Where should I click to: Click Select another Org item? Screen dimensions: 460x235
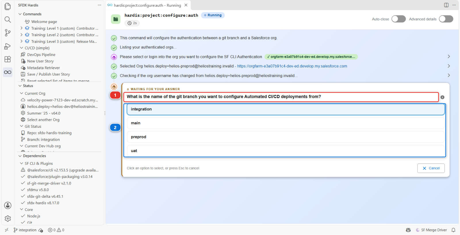tap(43, 120)
